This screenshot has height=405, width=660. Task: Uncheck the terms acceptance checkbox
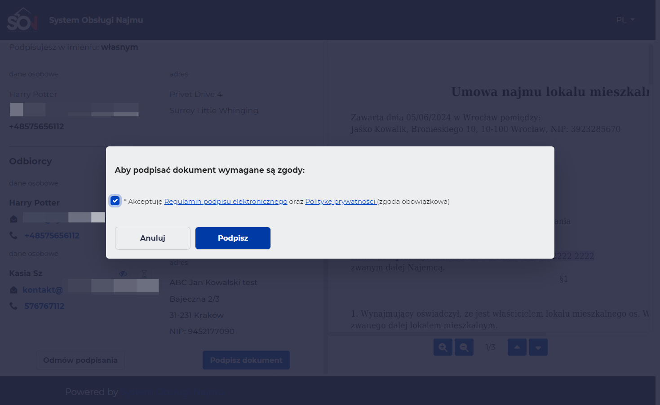[x=115, y=201]
